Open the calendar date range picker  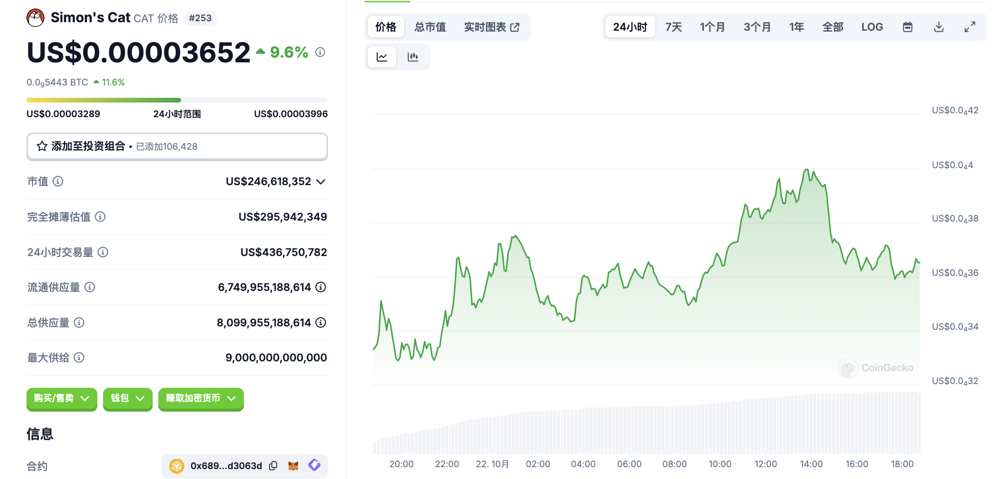click(907, 27)
